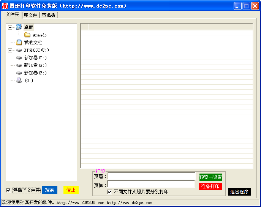Click the My Documents (我的文档) icon
Viewport: 261px width, 207px height.
[19, 43]
